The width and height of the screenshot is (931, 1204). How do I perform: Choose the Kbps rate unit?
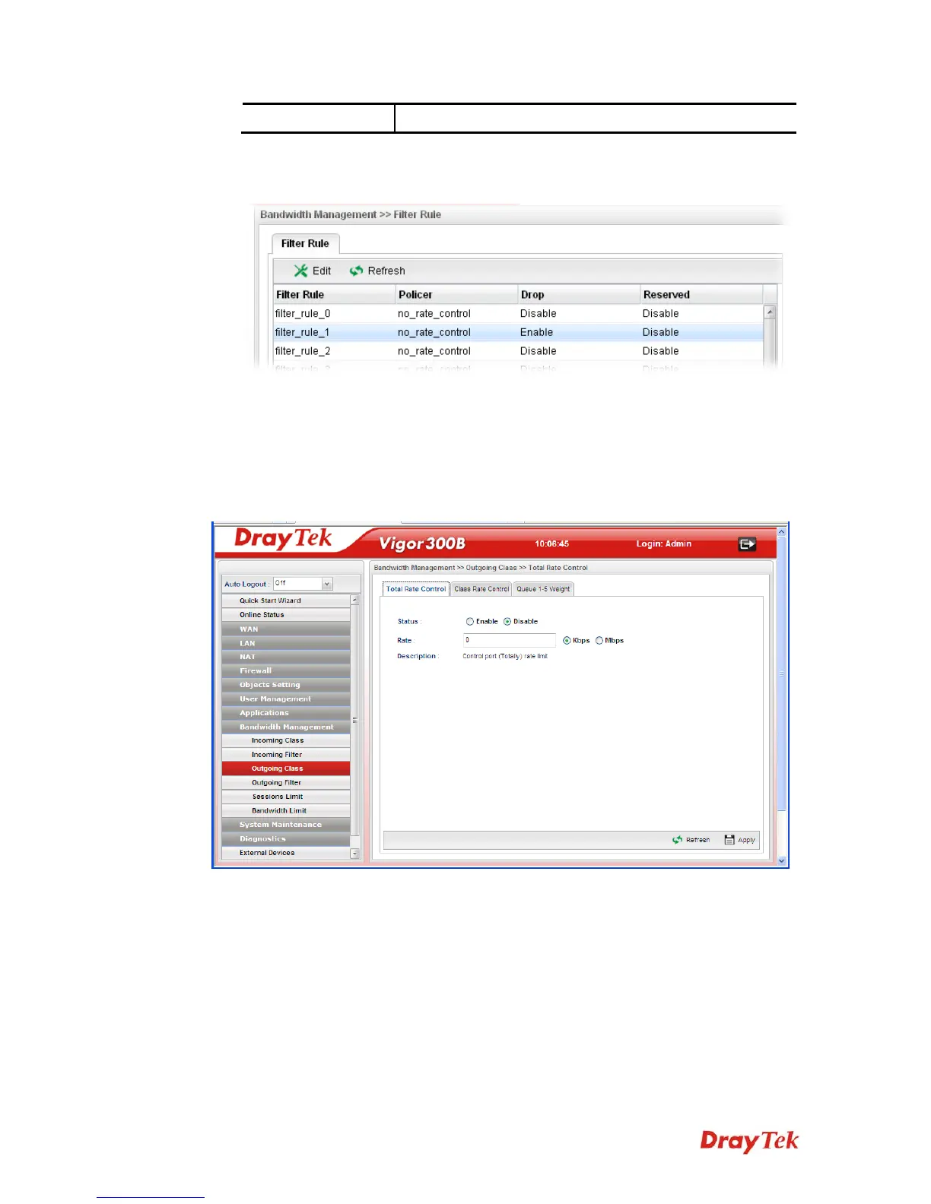tap(567, 641)
